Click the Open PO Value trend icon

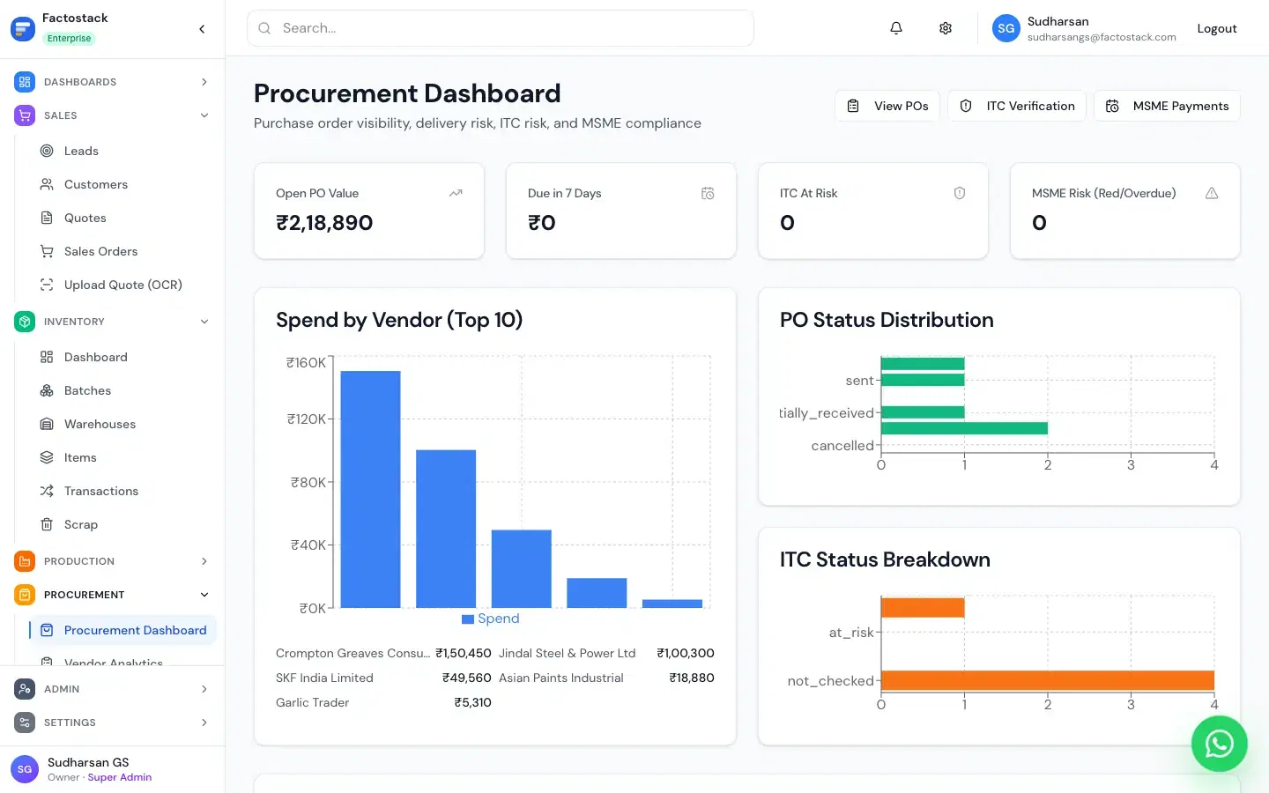pyautogui.click(x=456, y=193)
